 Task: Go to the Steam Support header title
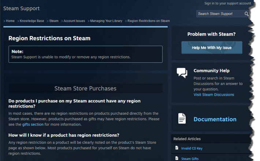(x=21, y=8)
